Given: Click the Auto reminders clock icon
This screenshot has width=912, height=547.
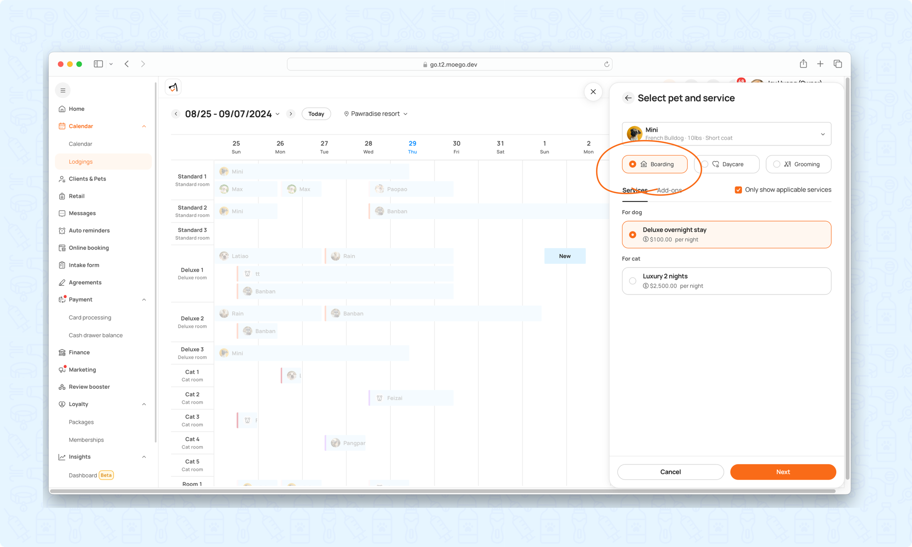Looking at the screenshot, I should click(62, 231).
